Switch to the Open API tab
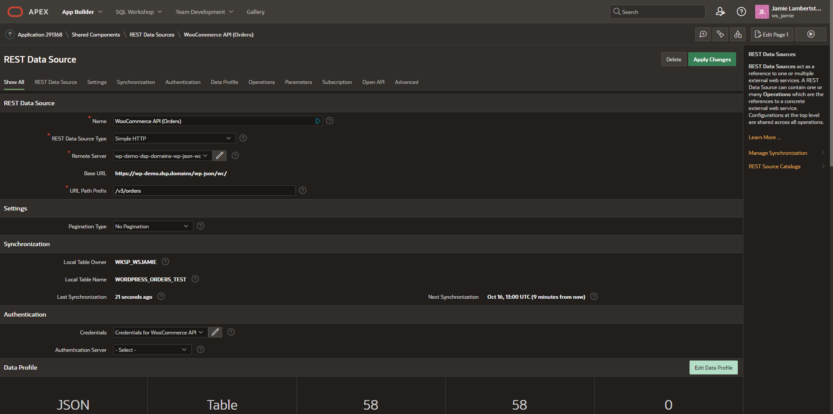The height and width of the screenshot is (414, 833). pos(373,82)
